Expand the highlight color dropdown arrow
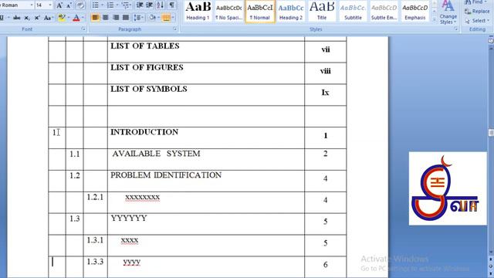Image resolution: width=494 pixels, height=278 pixels. tap(69, 18)
